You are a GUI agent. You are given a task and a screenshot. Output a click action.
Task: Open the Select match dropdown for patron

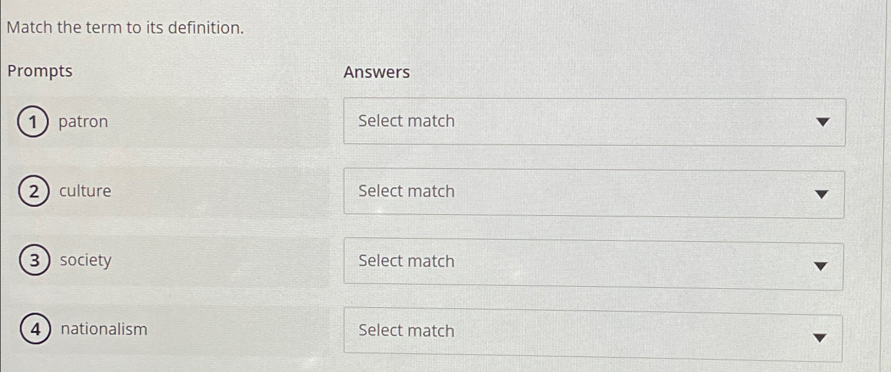(593, 122)
